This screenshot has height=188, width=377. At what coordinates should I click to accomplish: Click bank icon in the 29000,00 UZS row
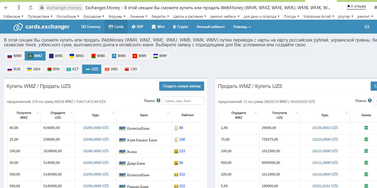(366, 128)
